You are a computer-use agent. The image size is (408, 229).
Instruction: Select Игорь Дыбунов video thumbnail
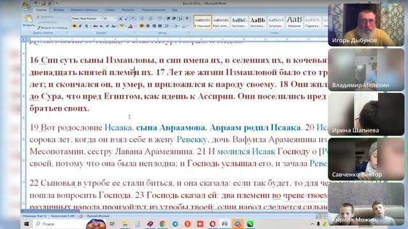[x=366, y=25]
